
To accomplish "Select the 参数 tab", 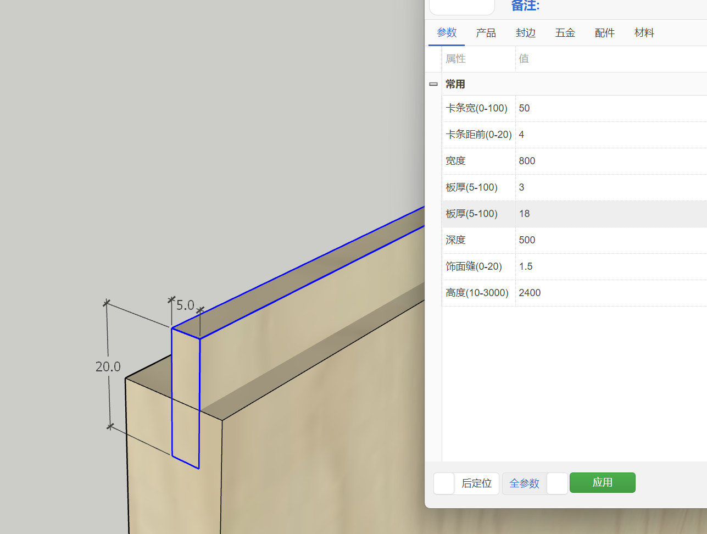I will 447,32.
